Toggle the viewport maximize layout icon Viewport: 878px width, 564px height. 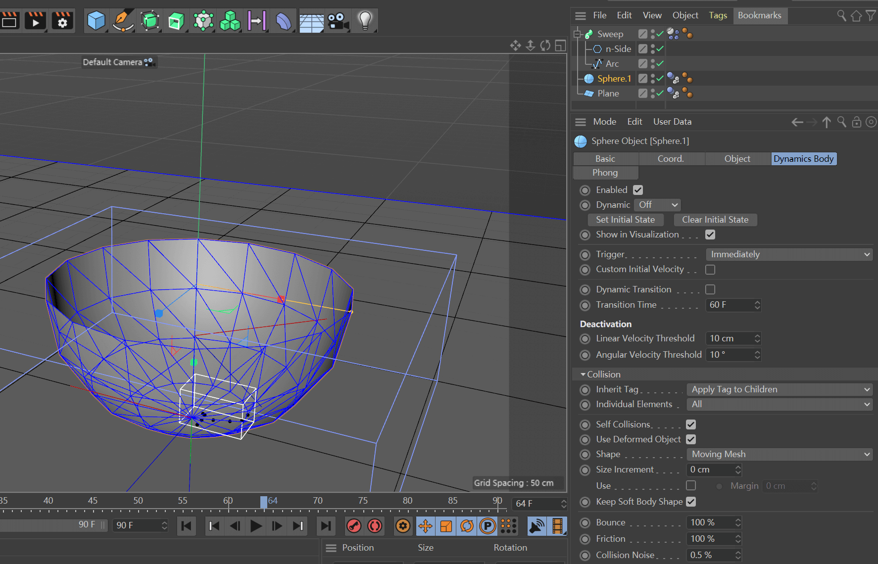[x=560, y=46]
